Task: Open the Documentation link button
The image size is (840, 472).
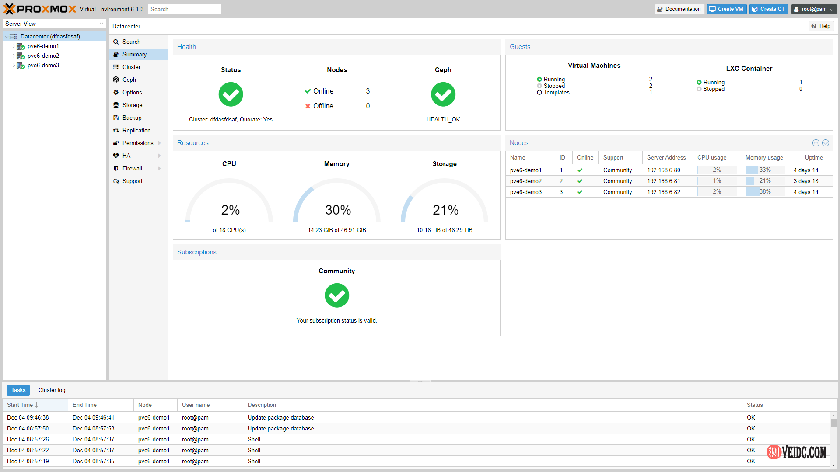Action: click(679, 9)
